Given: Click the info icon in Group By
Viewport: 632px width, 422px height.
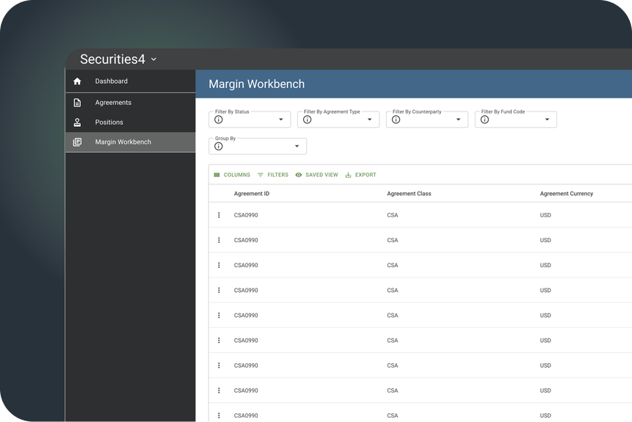Looking at the screenshot, I should tap(219, 146).
